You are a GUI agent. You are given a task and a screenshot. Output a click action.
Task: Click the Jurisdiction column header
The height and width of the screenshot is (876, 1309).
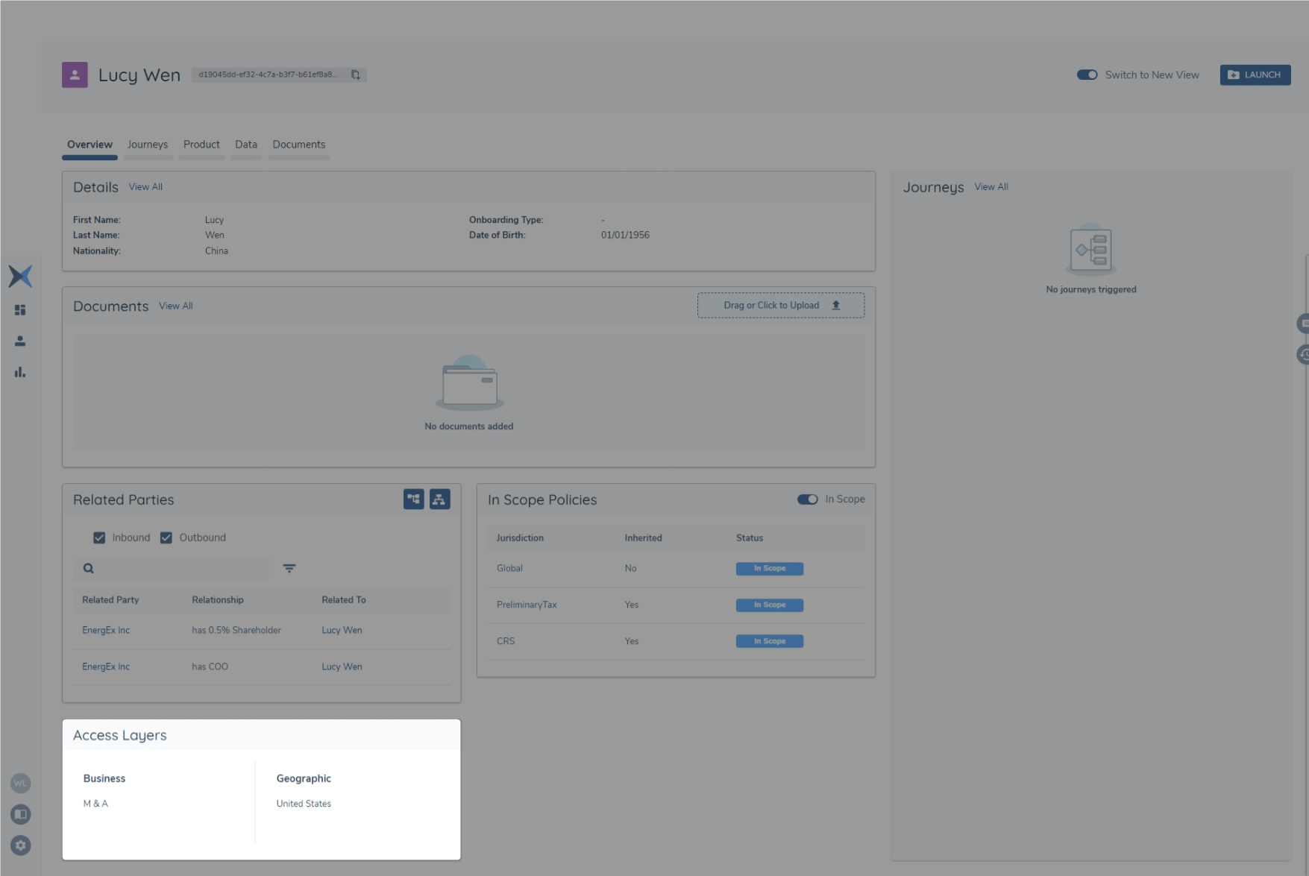pyautogui.click(x=520, y=538)
